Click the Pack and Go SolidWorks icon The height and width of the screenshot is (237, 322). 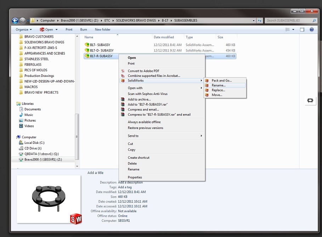pyautogui.click(x=207, y=80)
